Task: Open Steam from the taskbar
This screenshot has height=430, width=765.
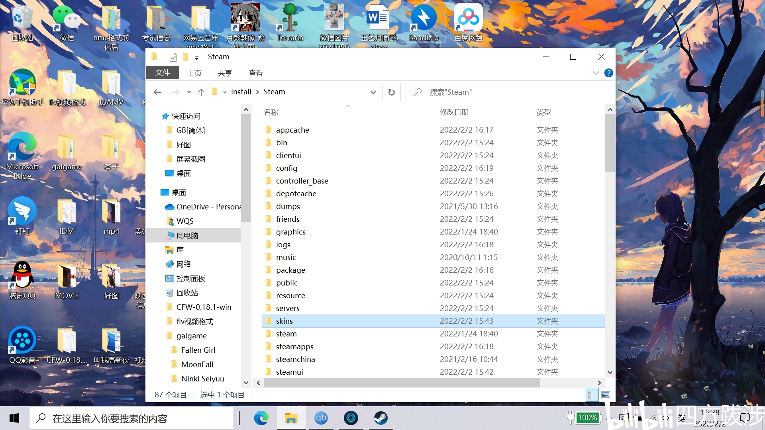Action: (x=381, y=418)
